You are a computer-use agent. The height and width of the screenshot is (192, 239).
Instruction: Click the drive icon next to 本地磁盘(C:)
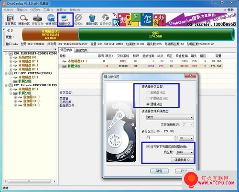(15, 61)
